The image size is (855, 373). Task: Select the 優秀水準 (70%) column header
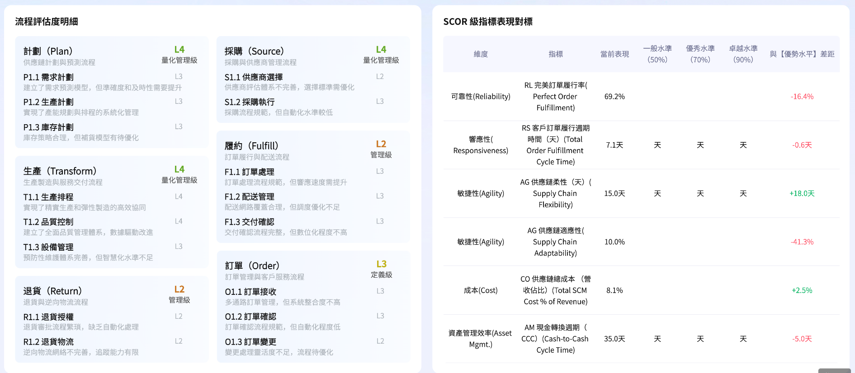pyautogui.click(x=700, y=54)
